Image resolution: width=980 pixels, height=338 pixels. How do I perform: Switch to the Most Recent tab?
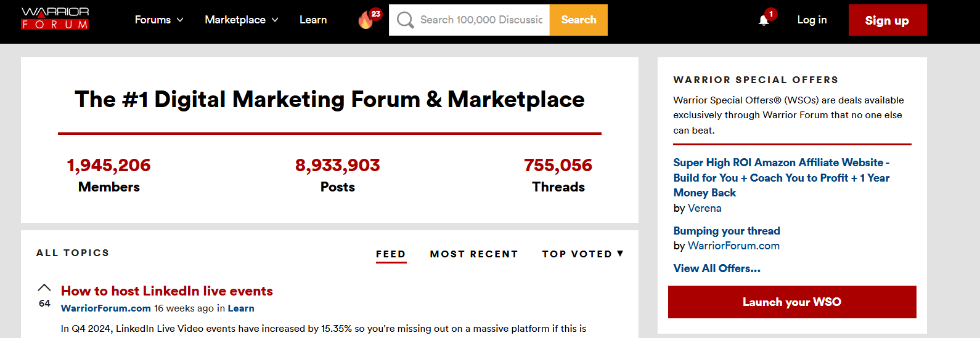[474, 254]
